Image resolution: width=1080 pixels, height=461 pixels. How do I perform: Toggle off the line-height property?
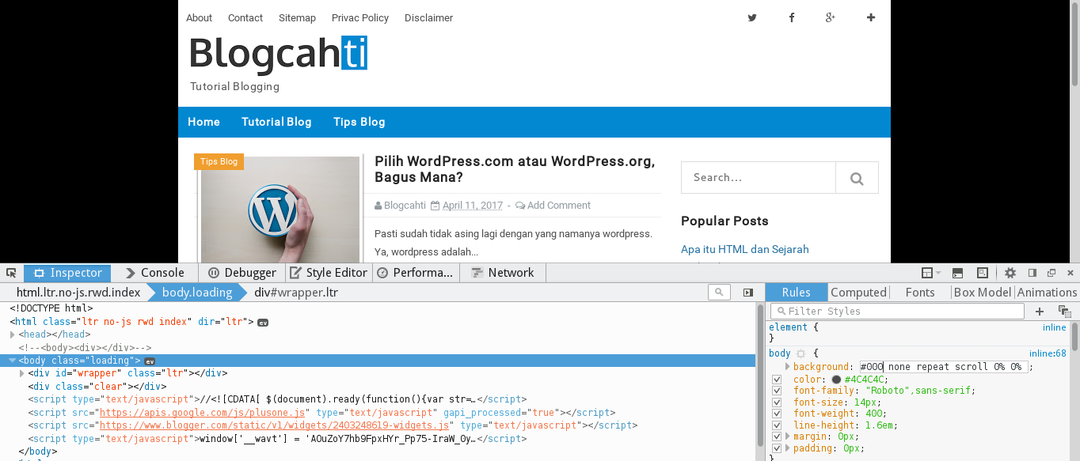click(777, 425)
